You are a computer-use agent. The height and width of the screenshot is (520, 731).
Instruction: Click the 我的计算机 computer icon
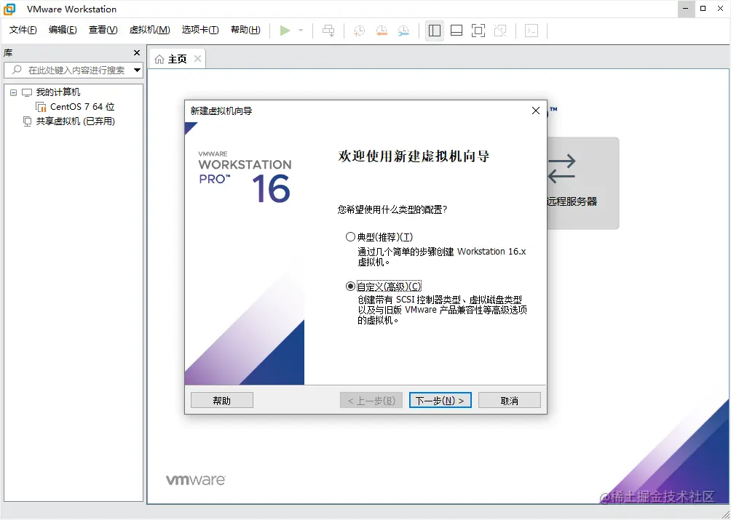pyautogui.click(x=27, y=92)
